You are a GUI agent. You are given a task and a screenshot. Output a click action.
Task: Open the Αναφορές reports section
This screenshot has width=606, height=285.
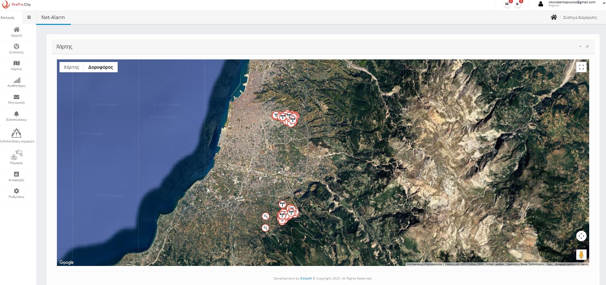[x=16, y=176]
